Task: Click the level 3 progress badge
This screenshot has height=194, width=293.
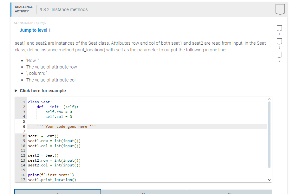Action: point(279,55)
